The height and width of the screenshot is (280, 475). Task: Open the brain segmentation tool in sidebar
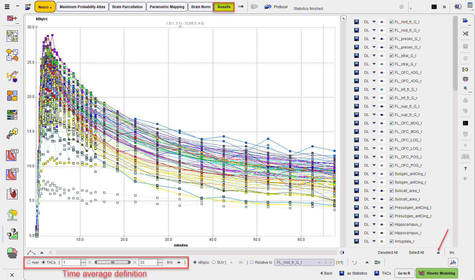pyautogui.click(x=12, y=215)
